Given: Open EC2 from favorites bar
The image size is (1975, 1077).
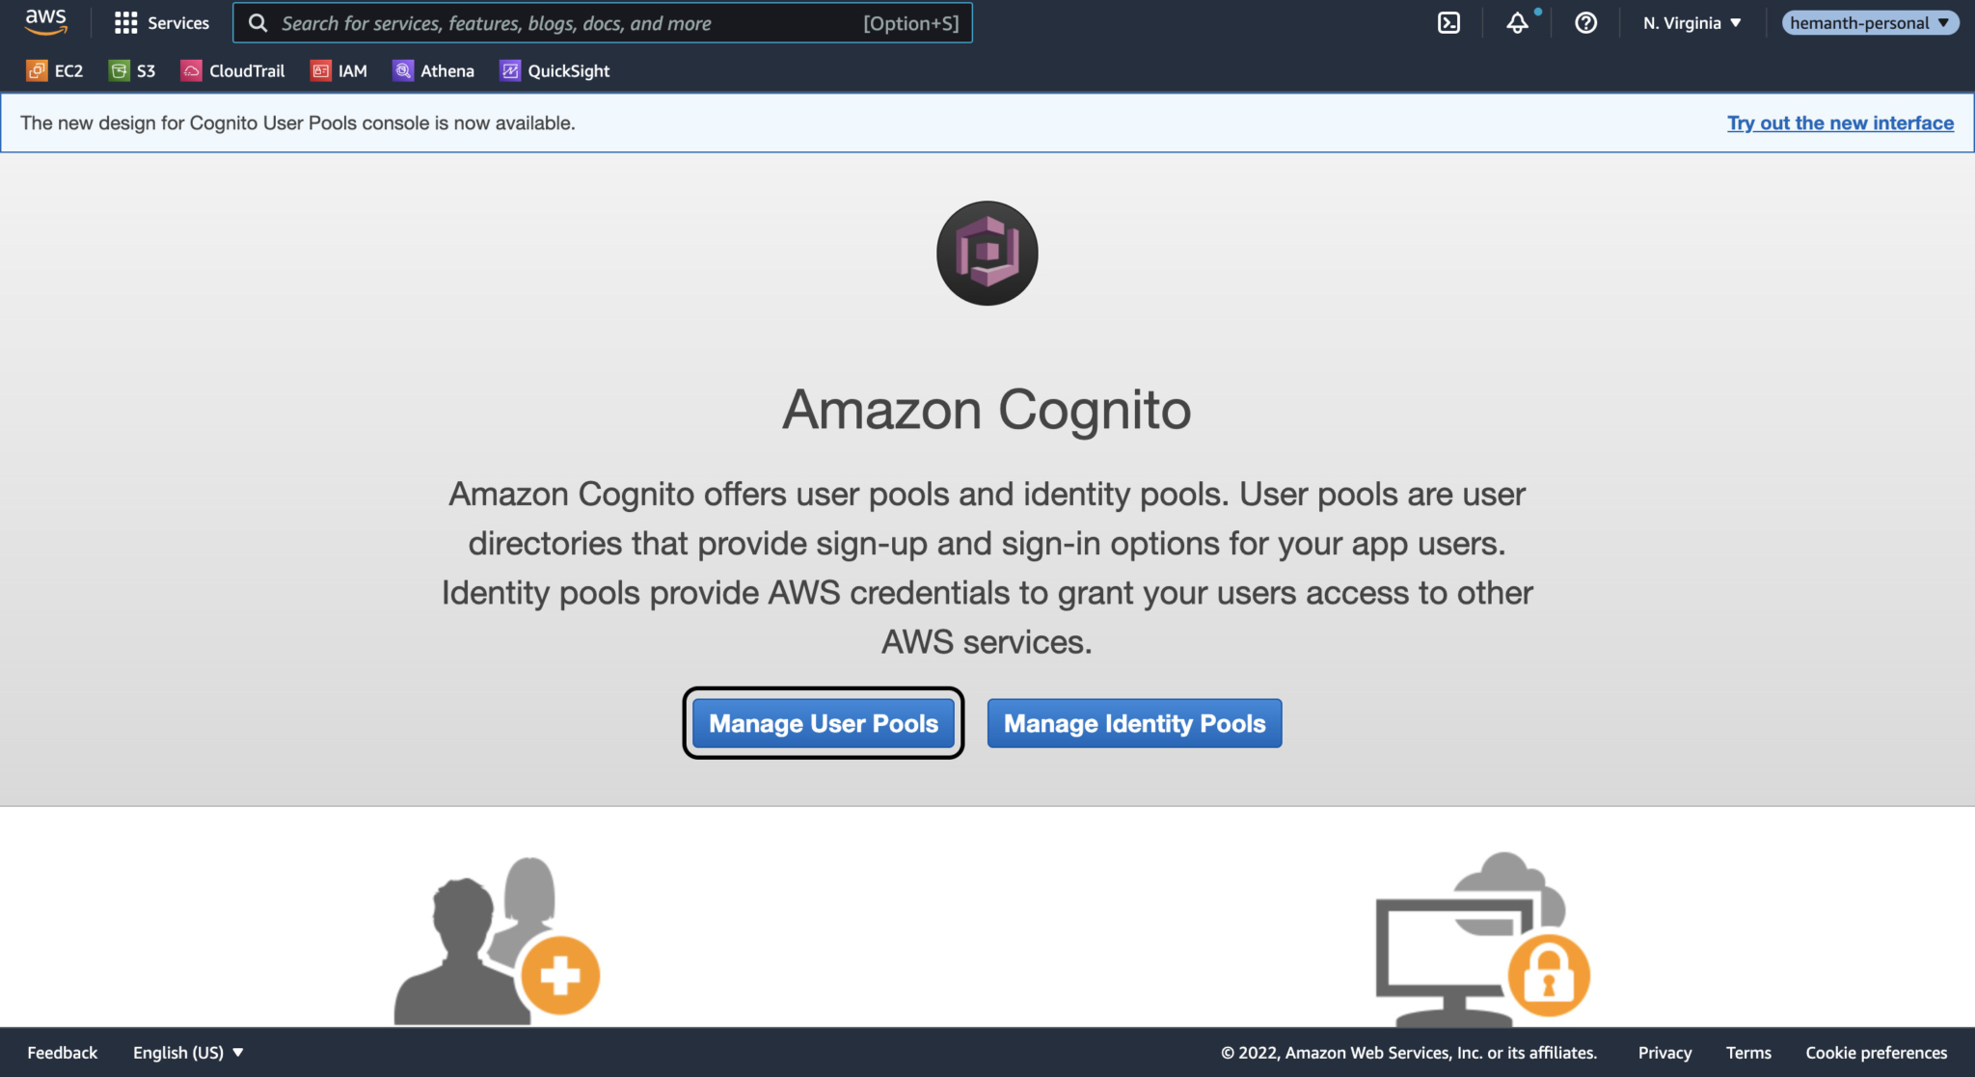Looking at the screenshot, I should point(55,70).
